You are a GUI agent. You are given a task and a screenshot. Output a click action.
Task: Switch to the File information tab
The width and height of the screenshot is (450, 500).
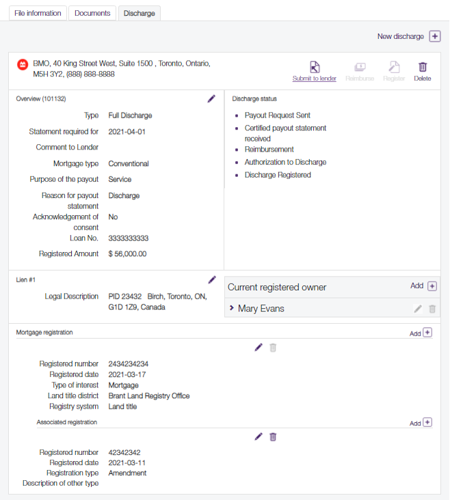(38, 13)
